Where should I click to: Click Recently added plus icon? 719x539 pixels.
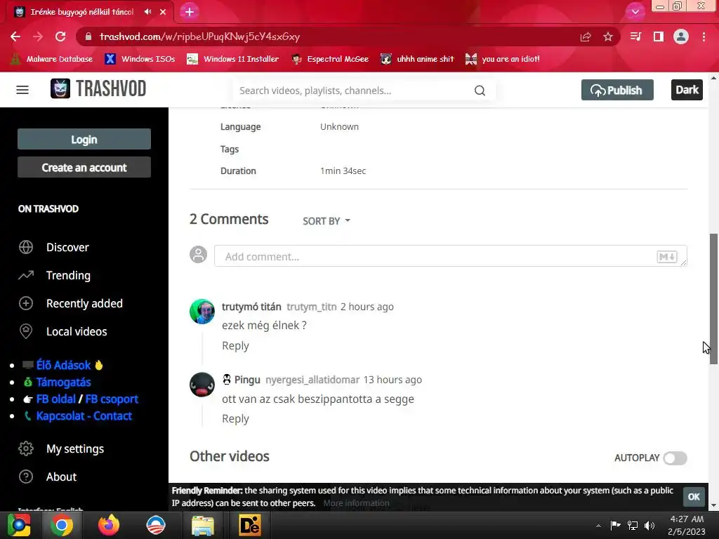coord(26,303)
